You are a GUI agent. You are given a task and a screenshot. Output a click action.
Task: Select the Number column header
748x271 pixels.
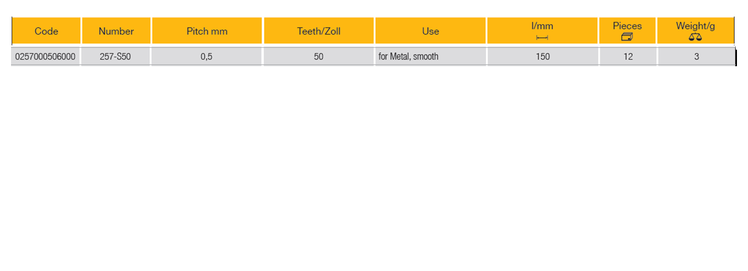(x=116, y=31)
